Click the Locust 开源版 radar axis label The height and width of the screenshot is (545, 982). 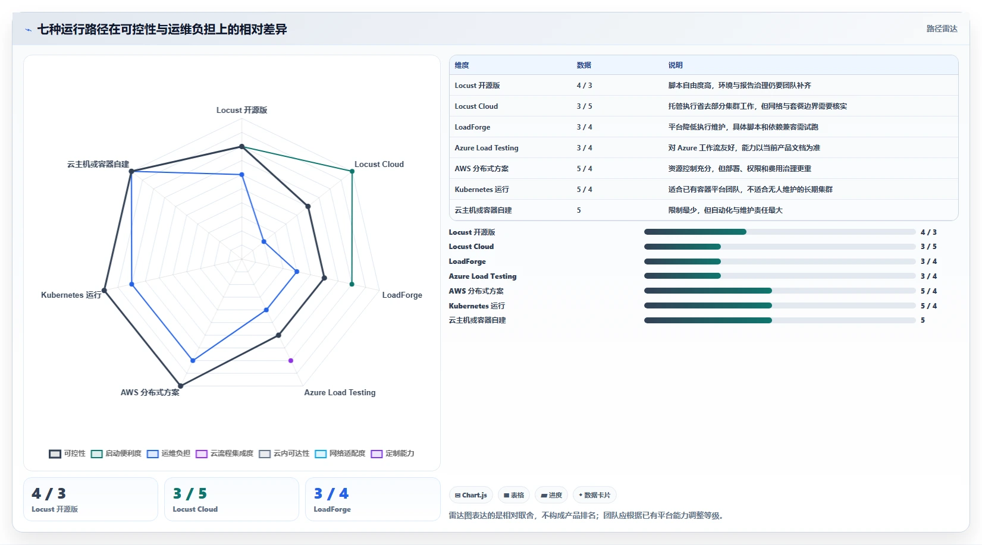241,110
